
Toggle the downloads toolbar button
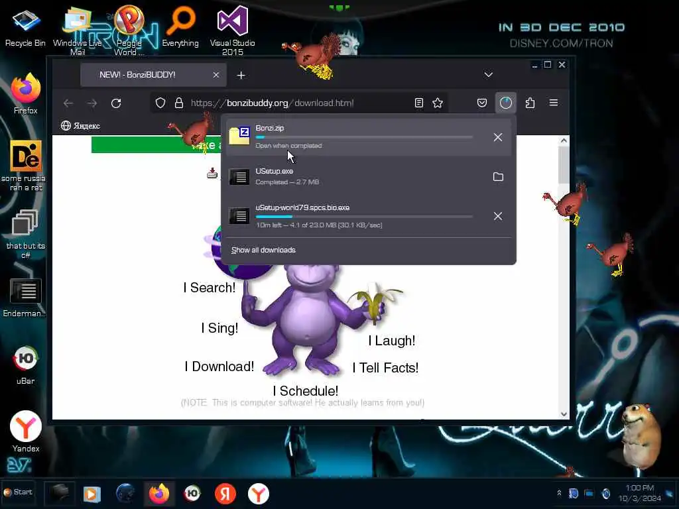pyautogui.click(x=505, y=103)
